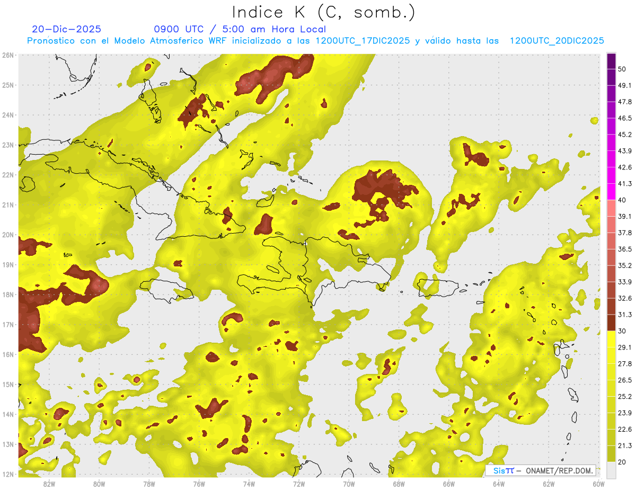The width and height of the screenshot is (636, 491).
Task: Click the 41.3 colorbar value
Action: click(625, 184)
